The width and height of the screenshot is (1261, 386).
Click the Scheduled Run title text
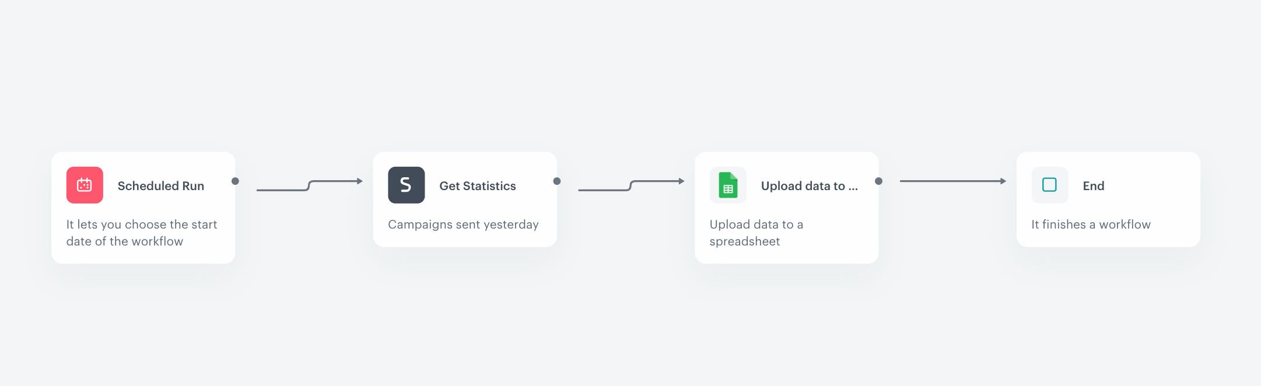[x=161, y=185]
